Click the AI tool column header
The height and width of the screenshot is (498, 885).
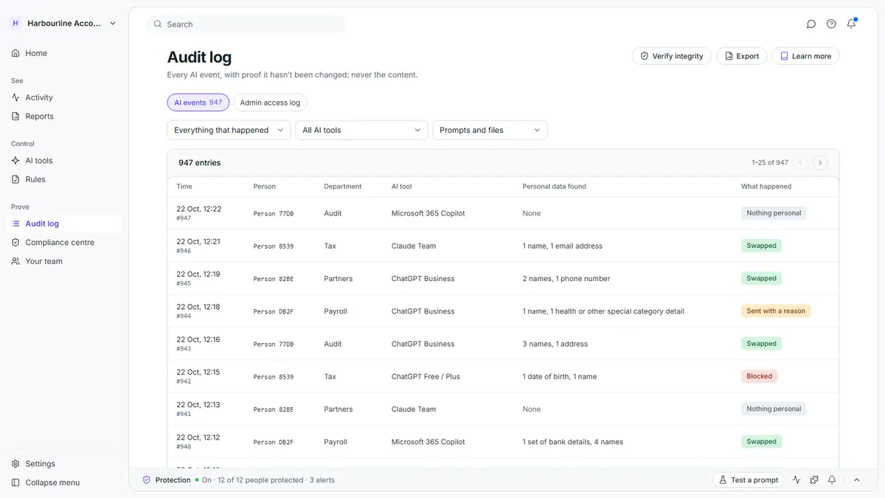(402, 187)
